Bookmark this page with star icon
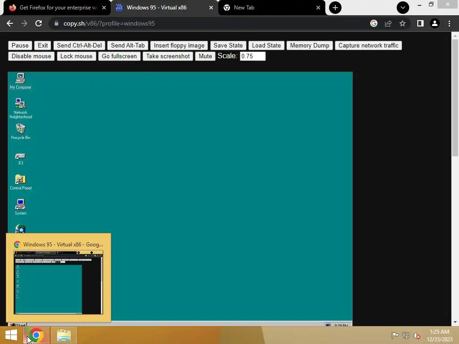The height and width of the screenshot is (344, 459). tap(403, 23)
